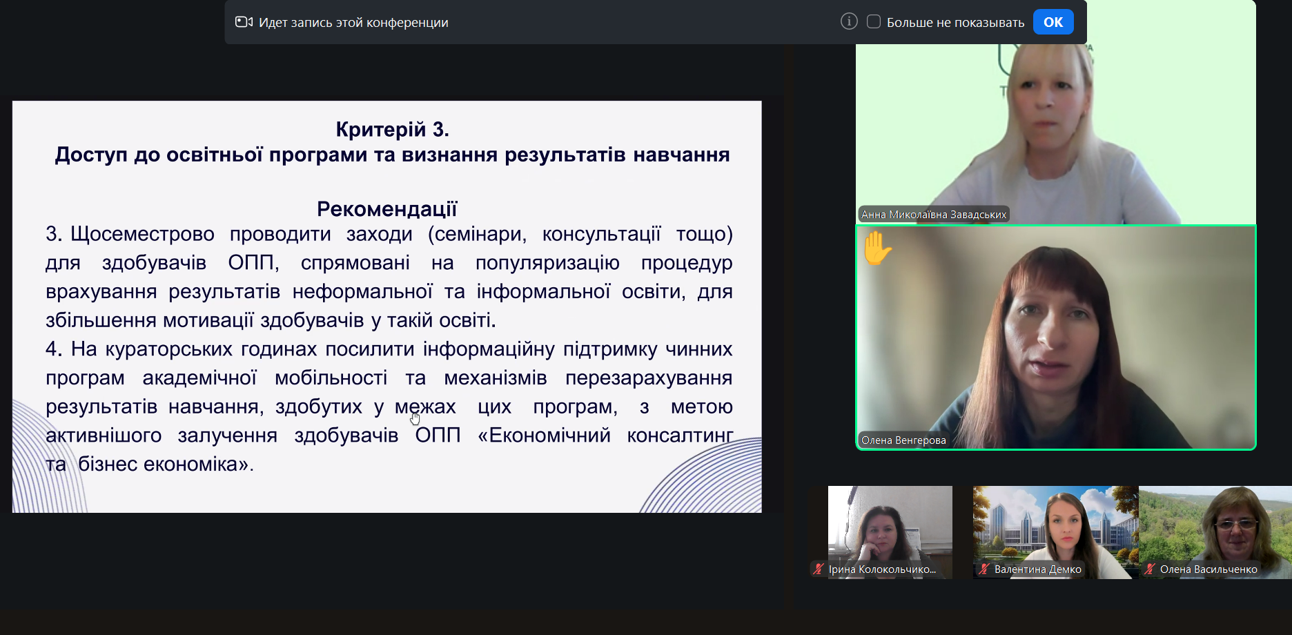Click the name label "Олена Васильченко"
The width and height of the screenshot is (1292, 635).
1208,569
